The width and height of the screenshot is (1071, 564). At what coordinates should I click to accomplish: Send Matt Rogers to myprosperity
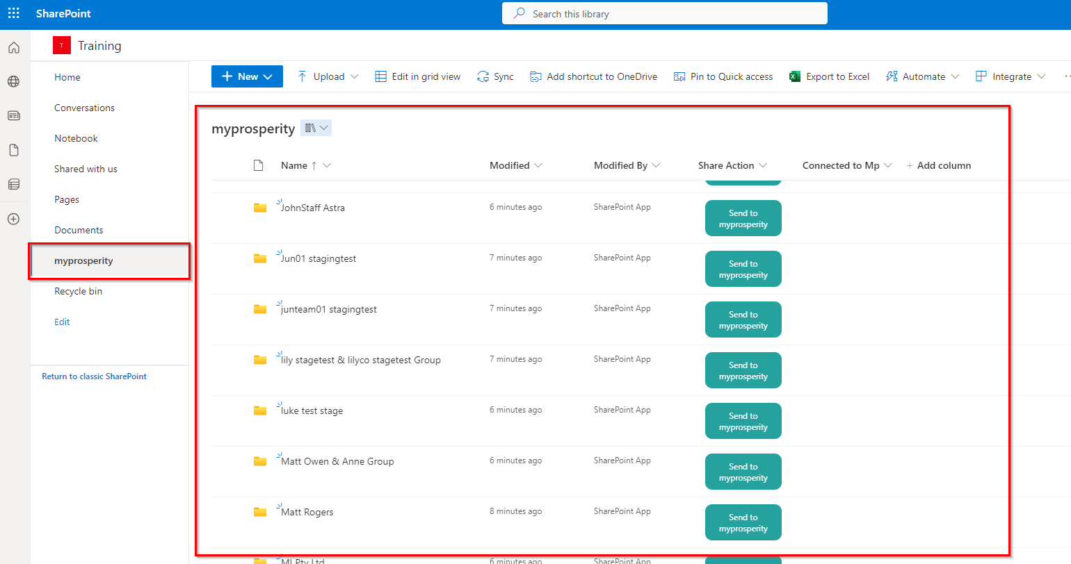tap(743, 522)
